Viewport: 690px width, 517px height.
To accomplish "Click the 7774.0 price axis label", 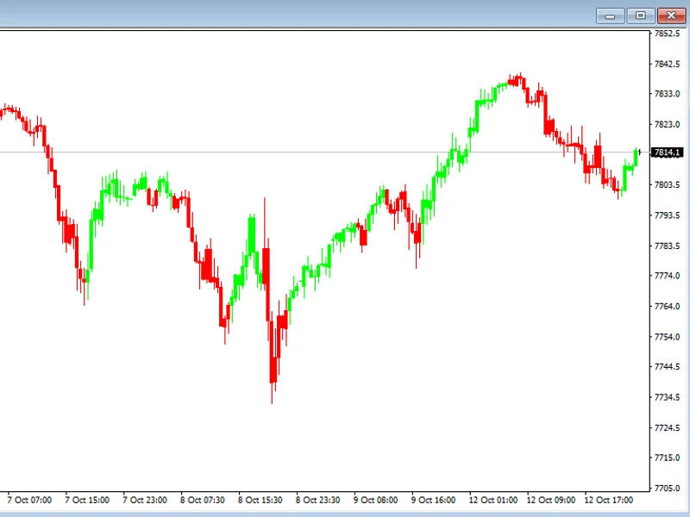I will [x=667, y=276].
